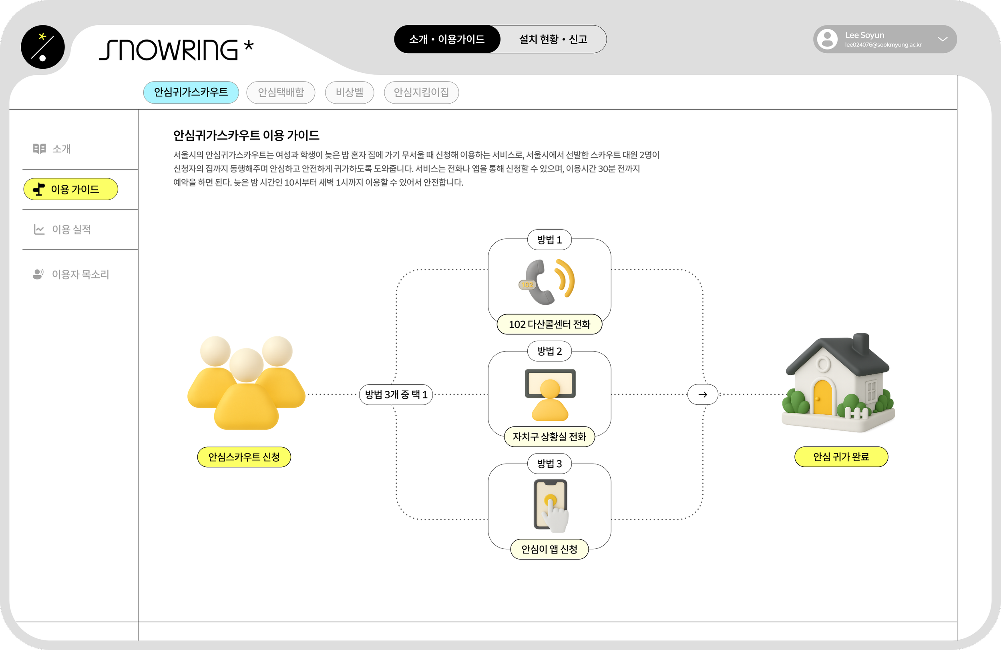
Task: Open the 비상벨 tab
Action: pyautogui.click(x=349, y=92)
